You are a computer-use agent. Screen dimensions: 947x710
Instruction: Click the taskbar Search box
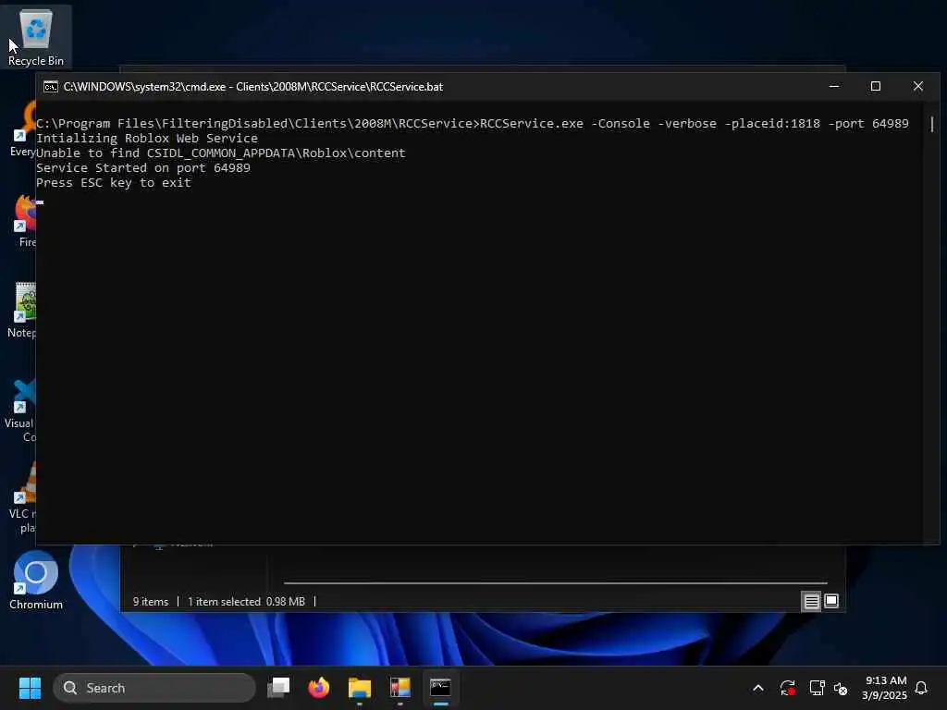click(x=154, y=688)
